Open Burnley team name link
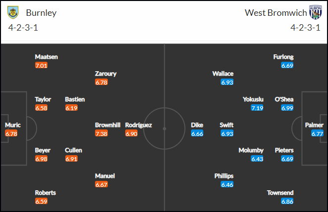The image size is (328, 212). 41,13
